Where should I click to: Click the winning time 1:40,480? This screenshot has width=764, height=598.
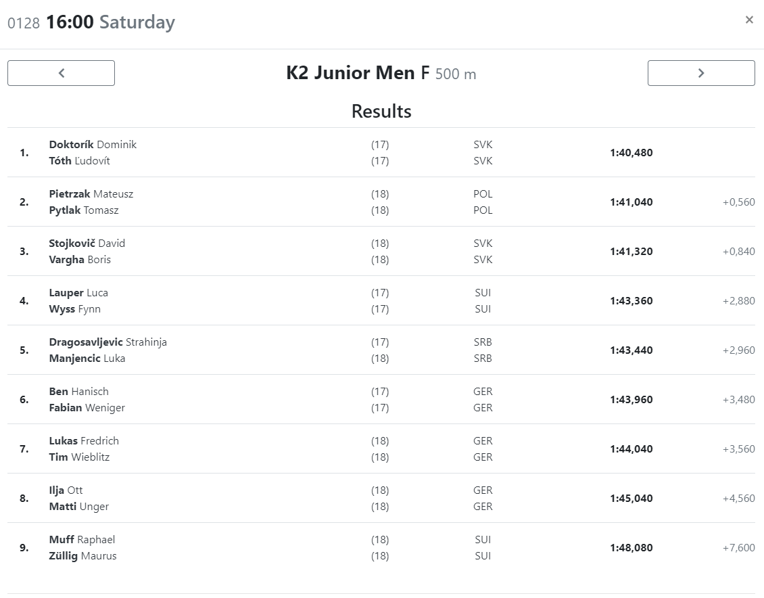[x=631, y=153]
